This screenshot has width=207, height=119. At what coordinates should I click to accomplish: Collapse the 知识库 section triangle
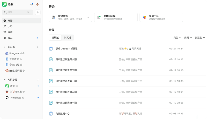[5, 47]
